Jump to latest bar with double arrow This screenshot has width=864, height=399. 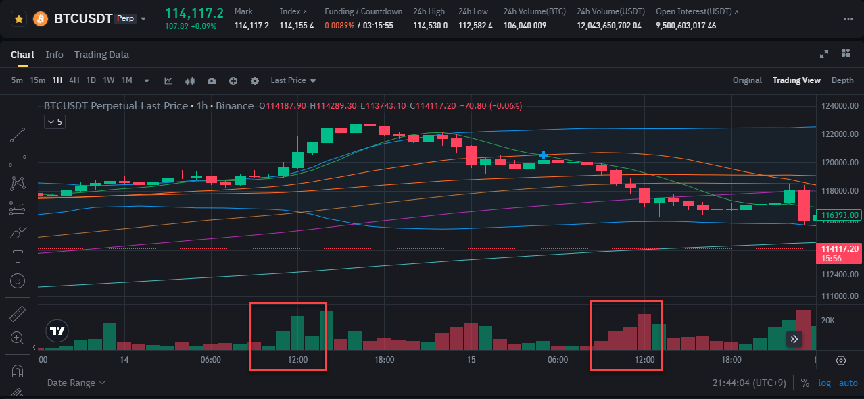click(795, 338)
